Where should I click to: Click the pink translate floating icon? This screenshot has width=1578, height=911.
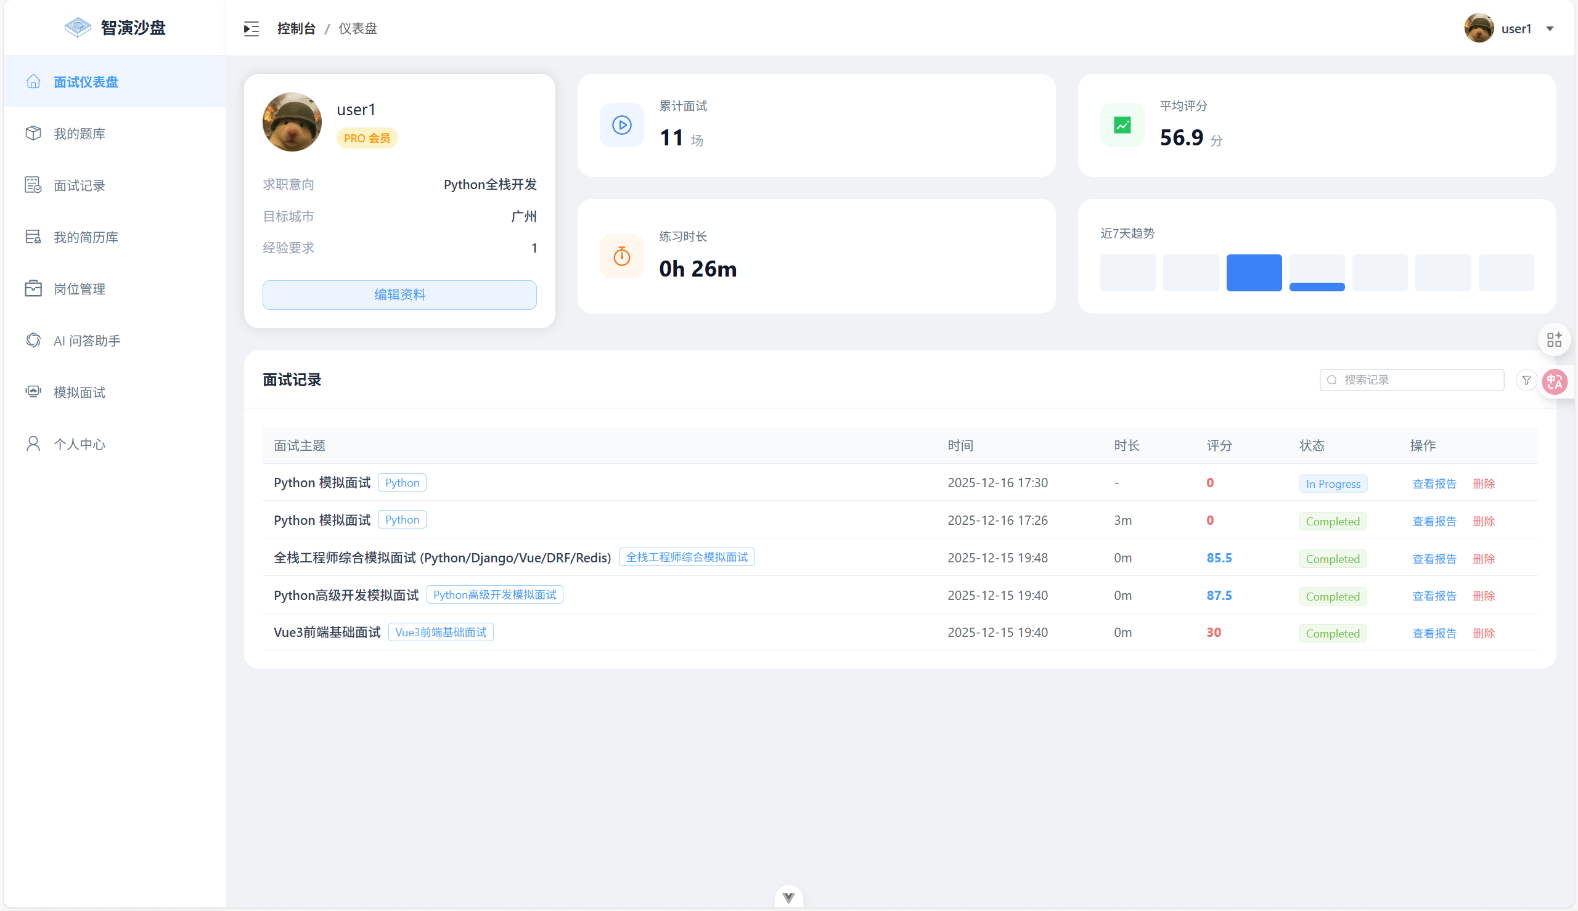pos(1555,382)
